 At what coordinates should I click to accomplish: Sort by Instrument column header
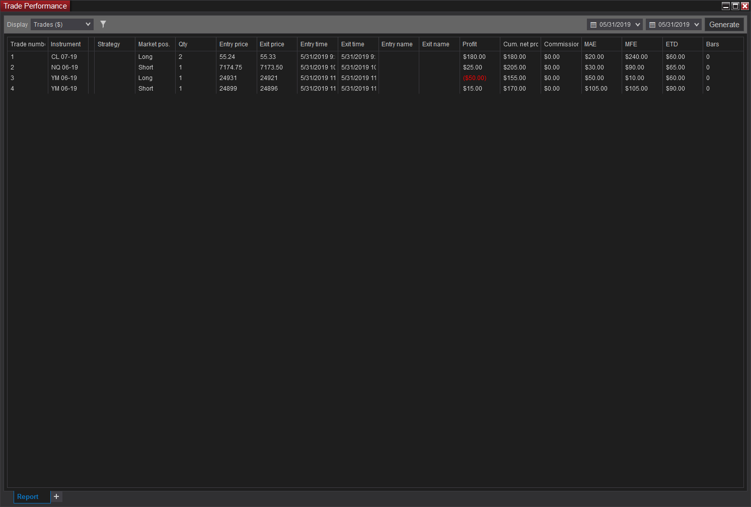point(68,44)
